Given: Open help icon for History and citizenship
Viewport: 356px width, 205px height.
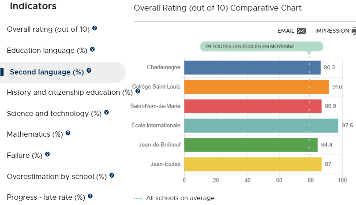Looking at the screenshot, I should pyautogui.click(x=138, y=91).
